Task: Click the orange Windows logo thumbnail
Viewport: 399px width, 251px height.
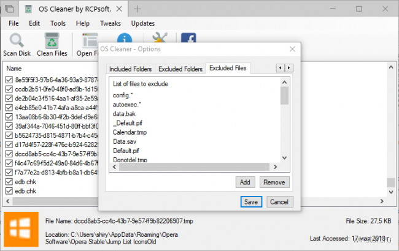Action: pos(21,229)
